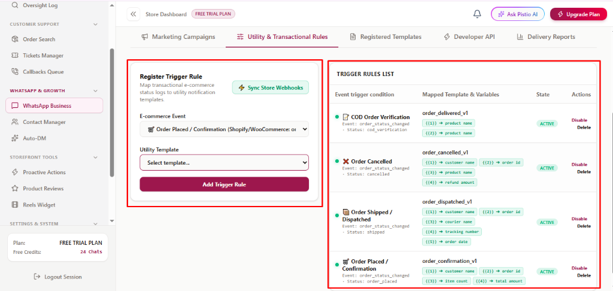Open notifications bell icon
The image size is (613, 291).
tap(477, 14)
